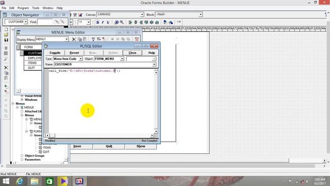Click the zoom in magnifier icon
Image resolution: width=330 pixels, height=186 pixels.
[x=117, y=22]
